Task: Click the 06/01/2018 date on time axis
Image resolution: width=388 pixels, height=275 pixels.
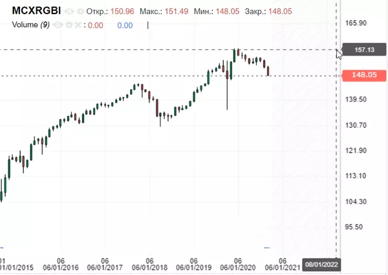Action: point(149,267)
